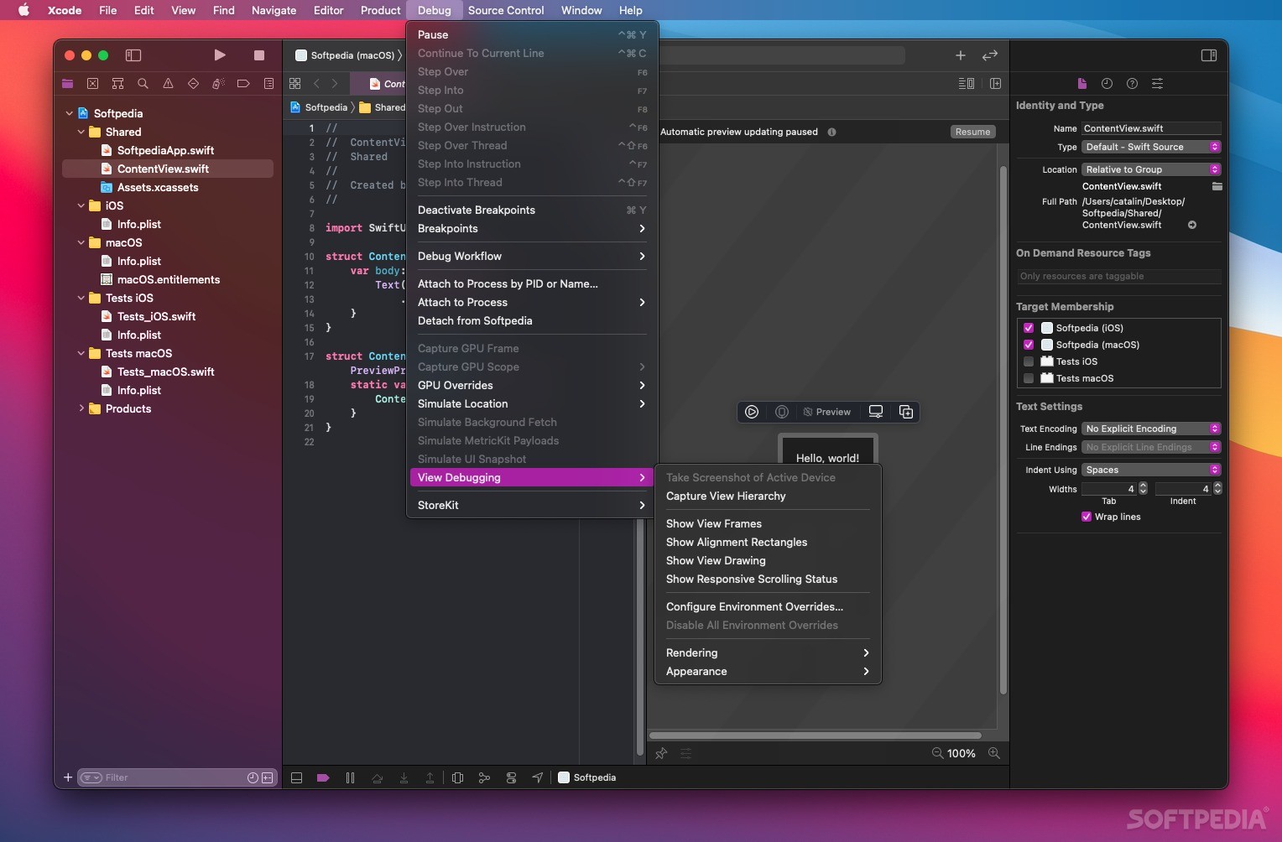Hide the debug area toggle
The width and height of the screenshot is (1282, 842).
pyautogui.click(x=296, y=777)
